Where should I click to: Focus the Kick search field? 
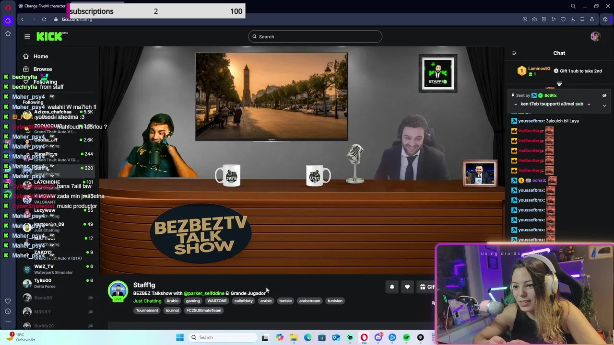pyautogui.click(x=315, y=36)
